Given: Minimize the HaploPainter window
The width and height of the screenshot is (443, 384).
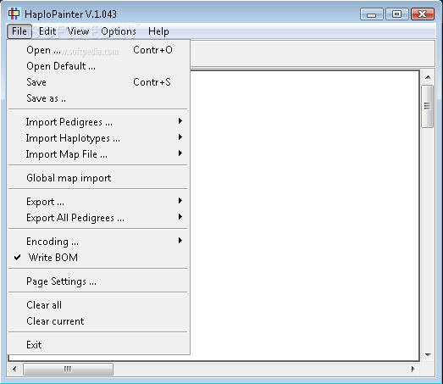Looking at the screenshot, I should (x=372, y=14).
